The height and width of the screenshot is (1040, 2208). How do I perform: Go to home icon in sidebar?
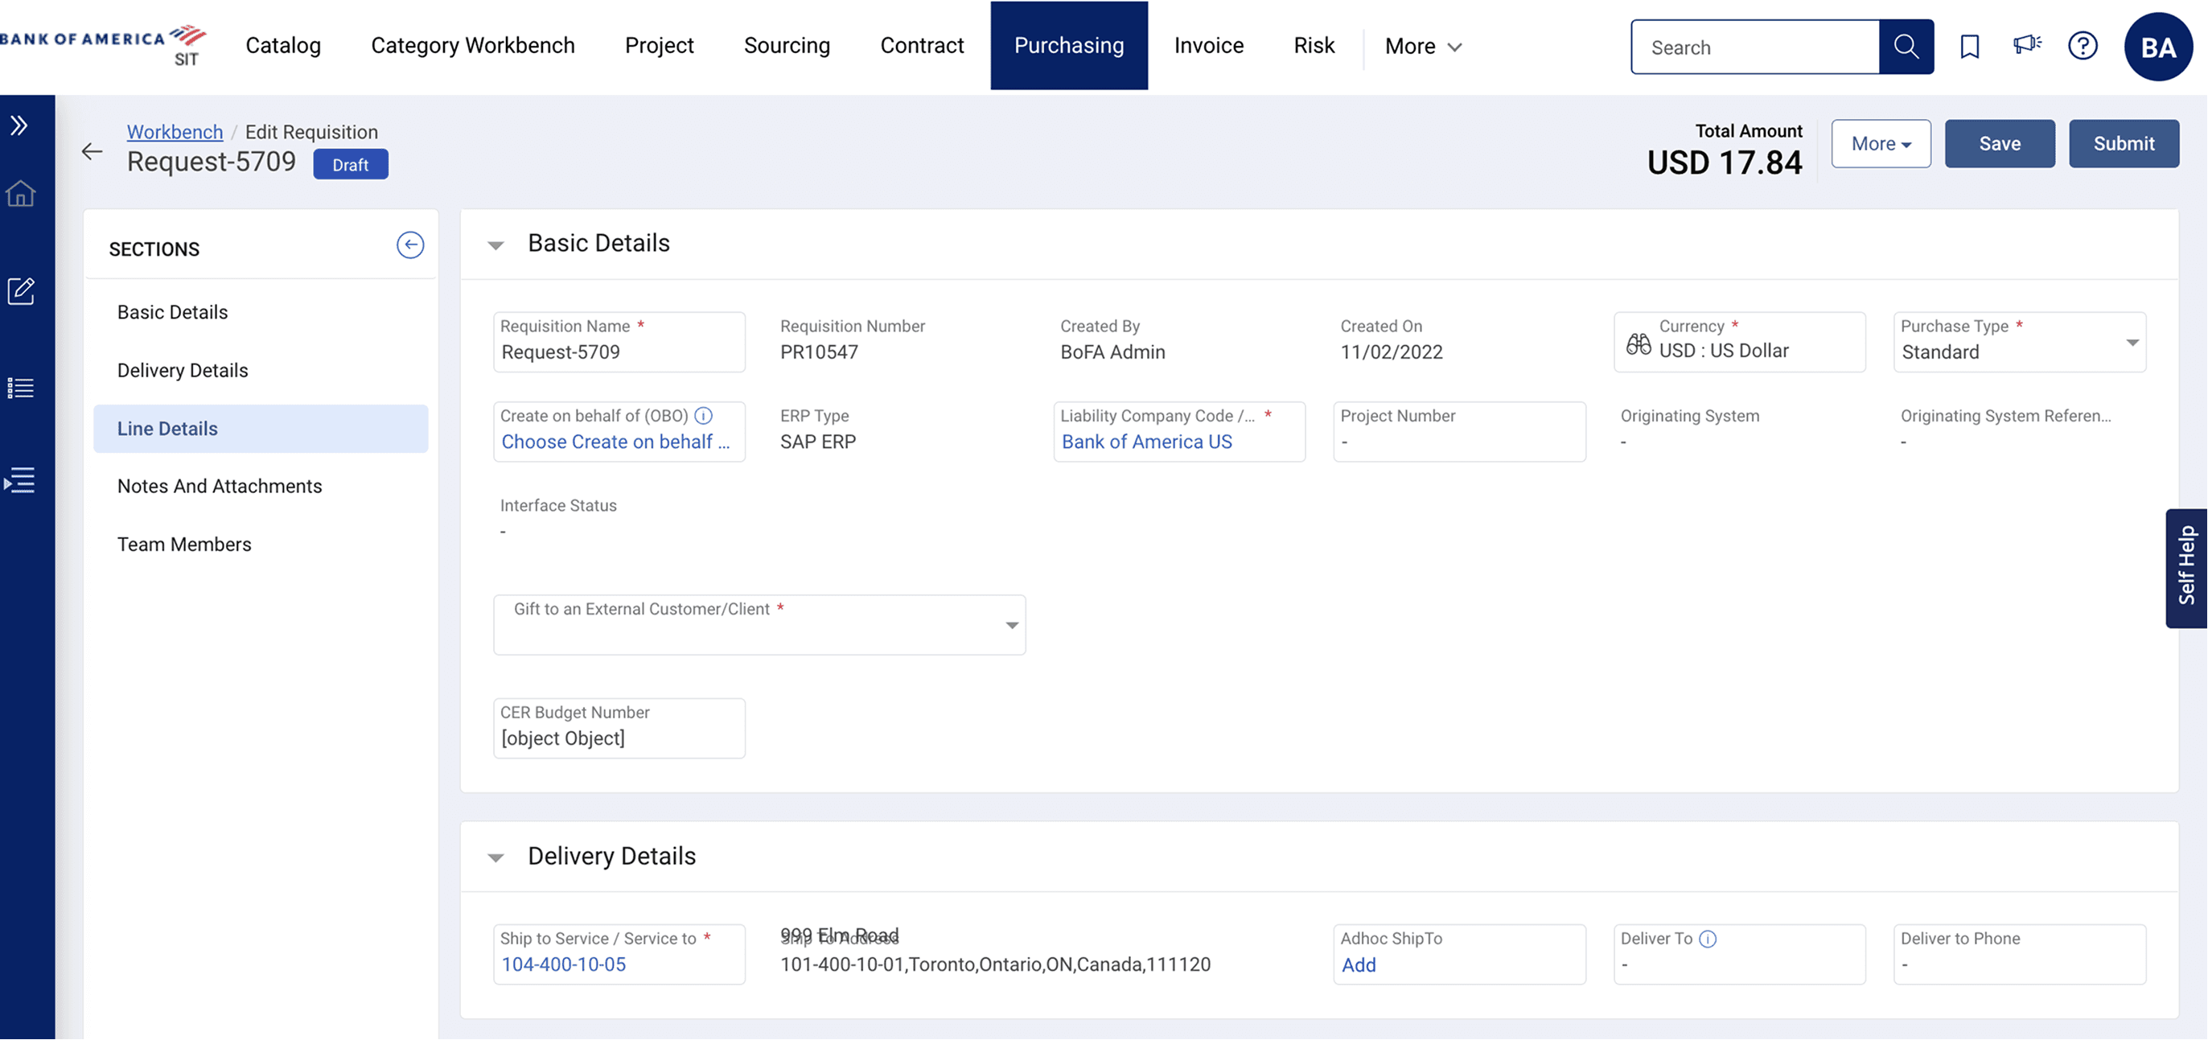click(21, 194)
